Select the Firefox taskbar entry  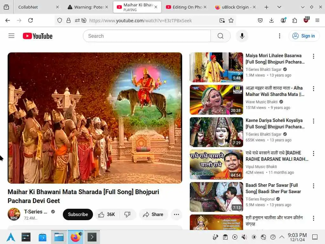tap(76, 237)
